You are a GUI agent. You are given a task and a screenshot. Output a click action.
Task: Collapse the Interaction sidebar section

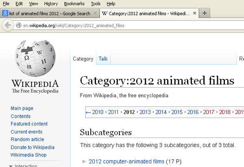[x=11, y=165]
